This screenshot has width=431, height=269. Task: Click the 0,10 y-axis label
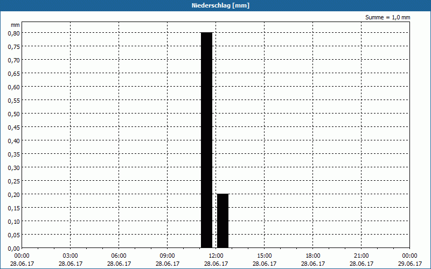[x=14, y=222]
